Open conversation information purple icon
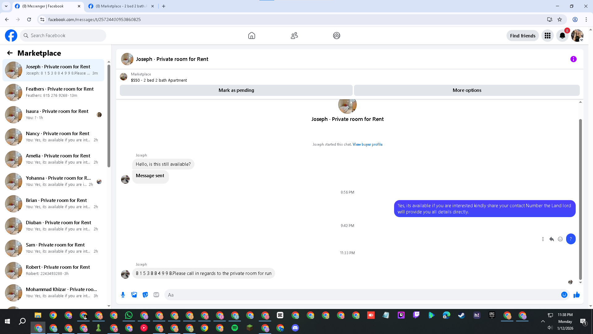Image resolution: width=593 pixels, height=334 pixels. 573,59
